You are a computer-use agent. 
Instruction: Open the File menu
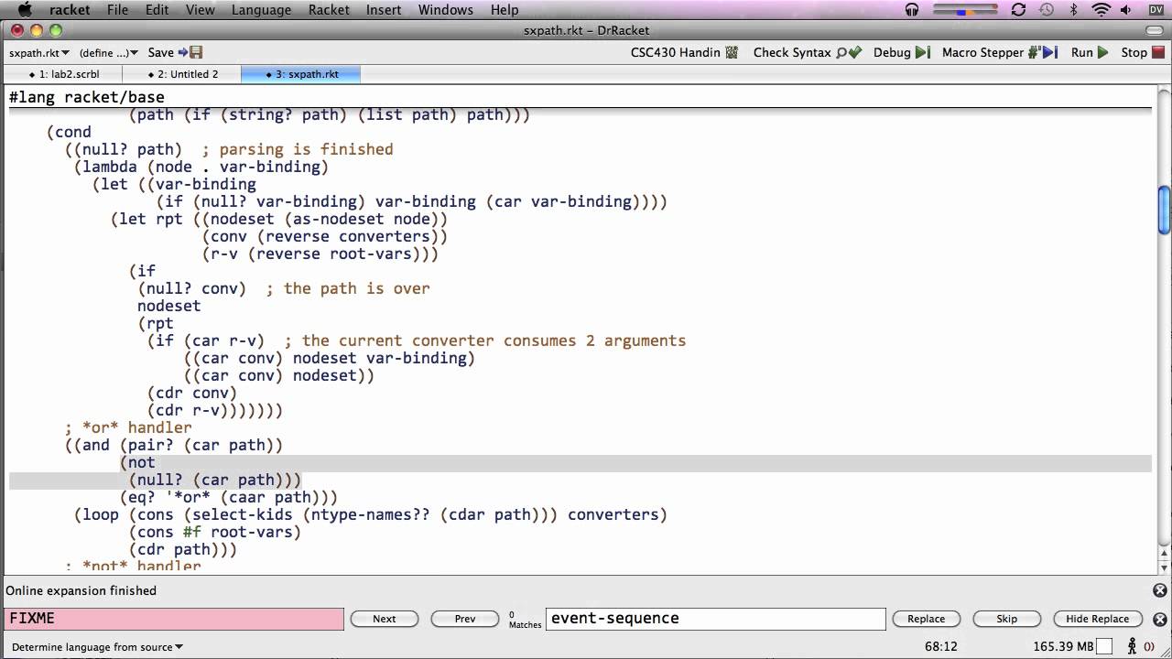tap(117, 9)
